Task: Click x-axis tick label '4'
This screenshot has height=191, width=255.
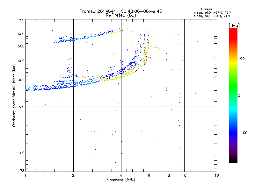Action: tap(121, 175)
